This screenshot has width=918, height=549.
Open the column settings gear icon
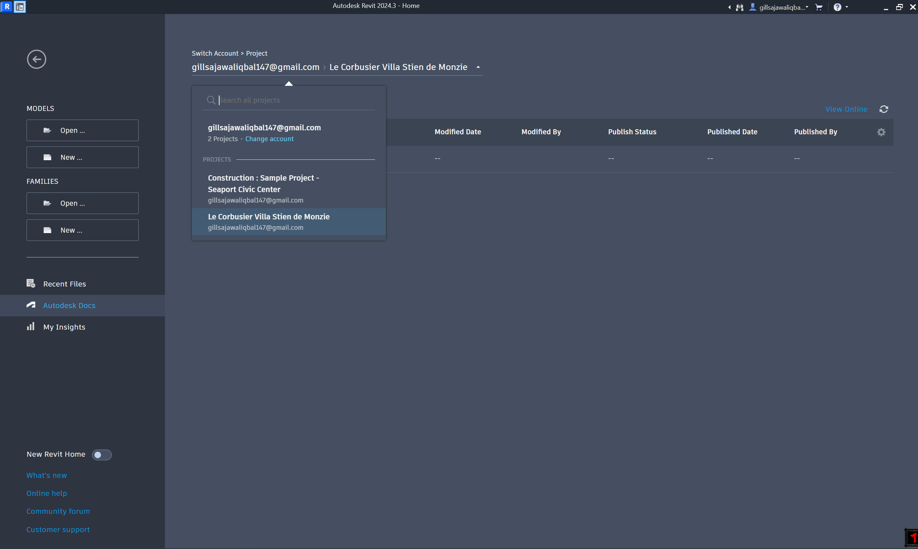coord(881,132)
